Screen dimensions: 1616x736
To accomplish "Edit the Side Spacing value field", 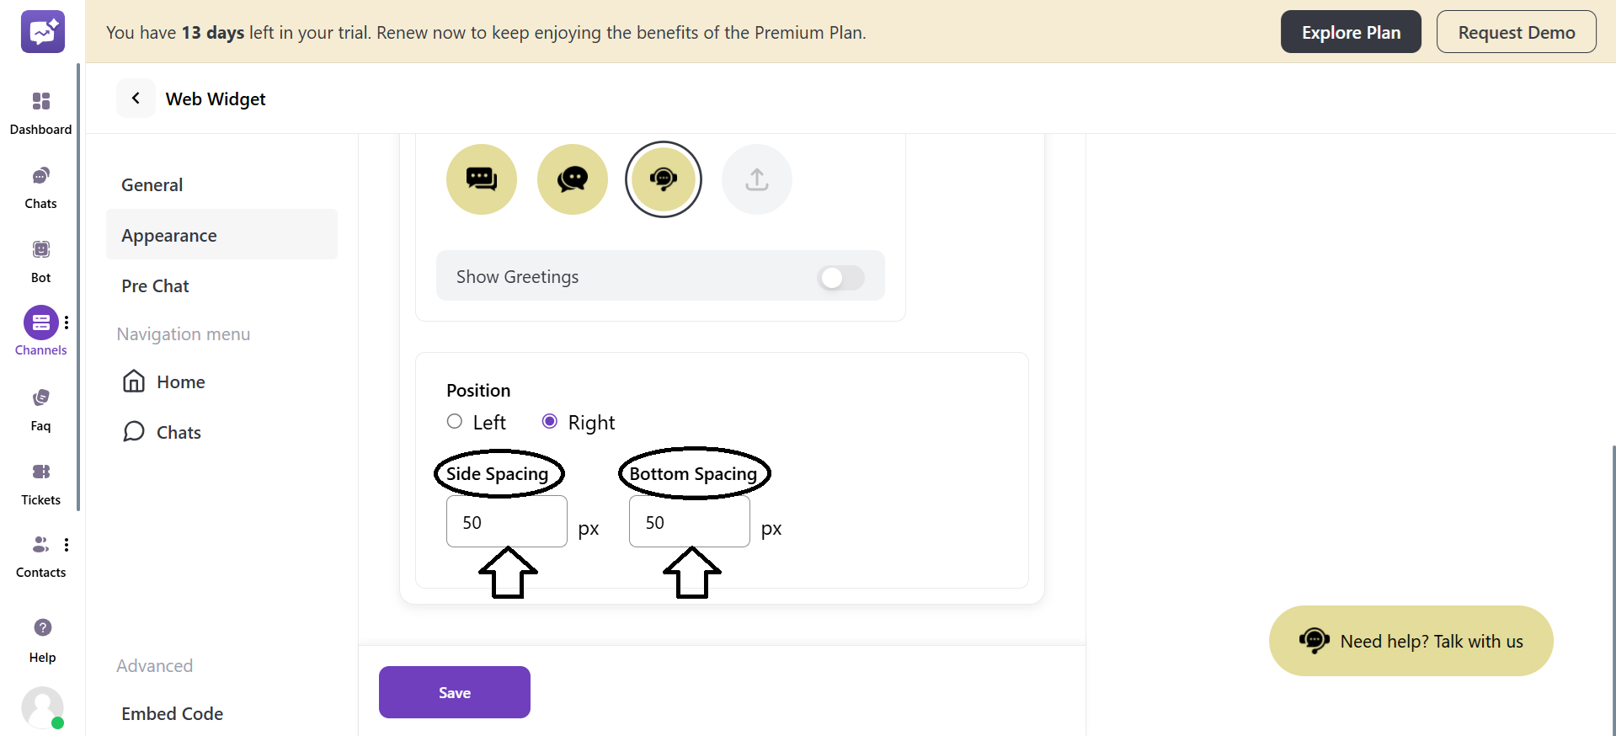I will (505, 521).
